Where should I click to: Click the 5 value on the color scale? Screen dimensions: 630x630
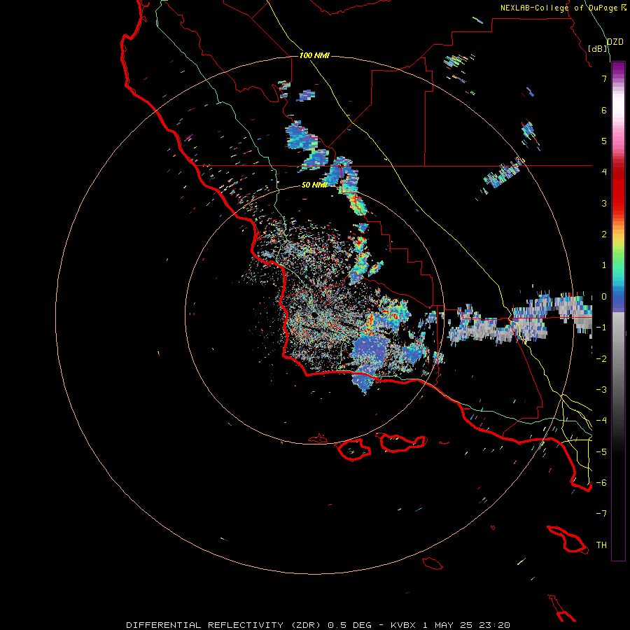(x=604, y=141)
